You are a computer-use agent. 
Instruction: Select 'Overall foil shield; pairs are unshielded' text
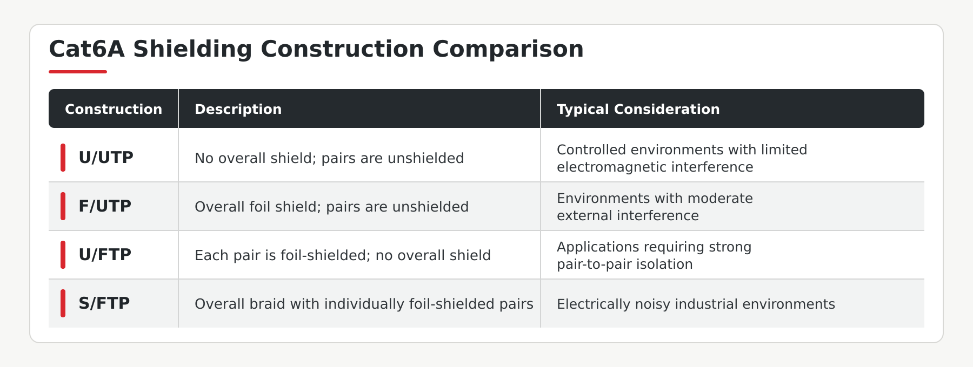click(x=331, y=207)
